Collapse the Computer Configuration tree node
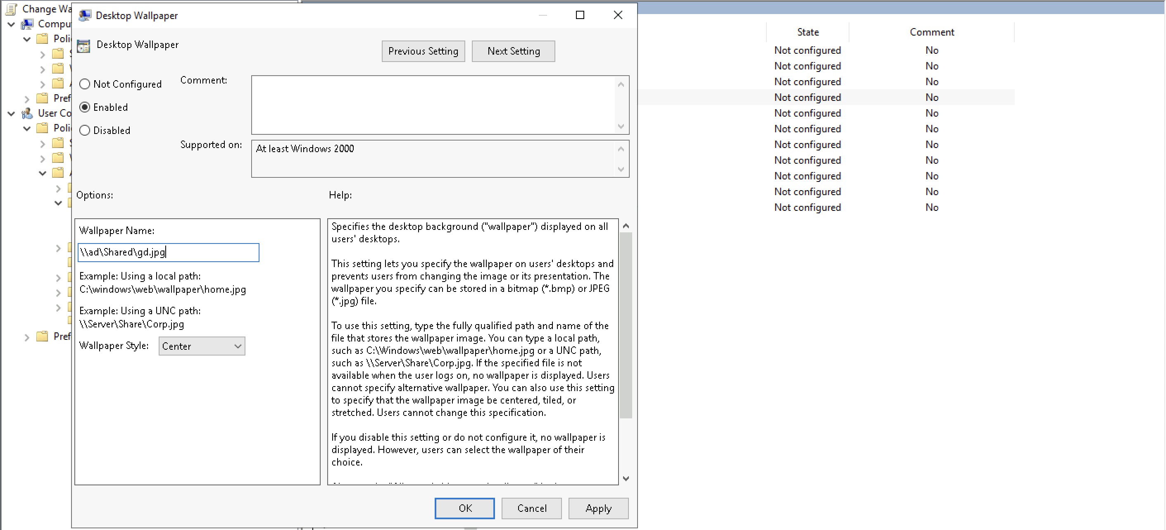 click(x=11, y=24)
